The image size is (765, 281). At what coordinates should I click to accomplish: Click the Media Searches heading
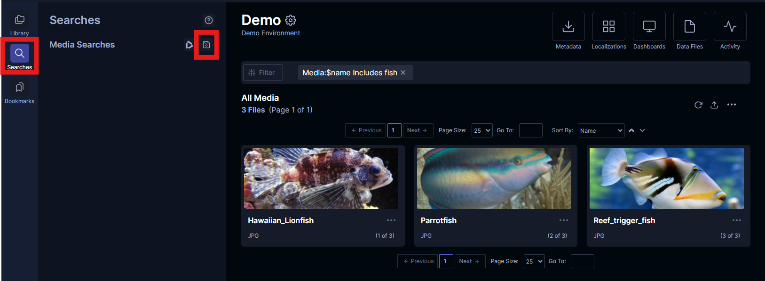[x=82, y=45]
